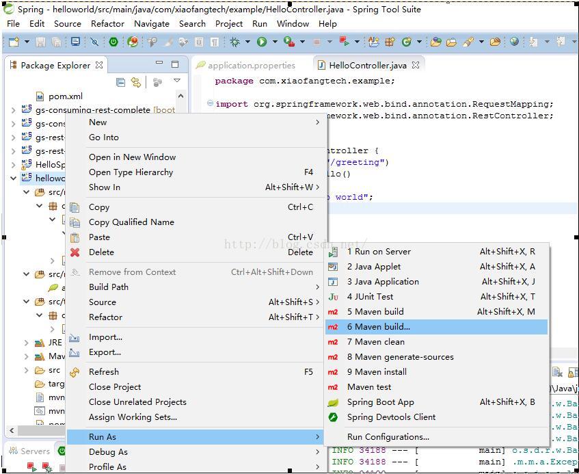Select 1 Run on Server
The image size is (579, 474).
pyautogui.click(x=436, y=252)
